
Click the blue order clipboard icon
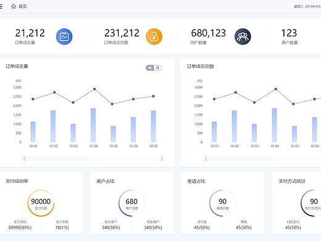click(64, 36)
